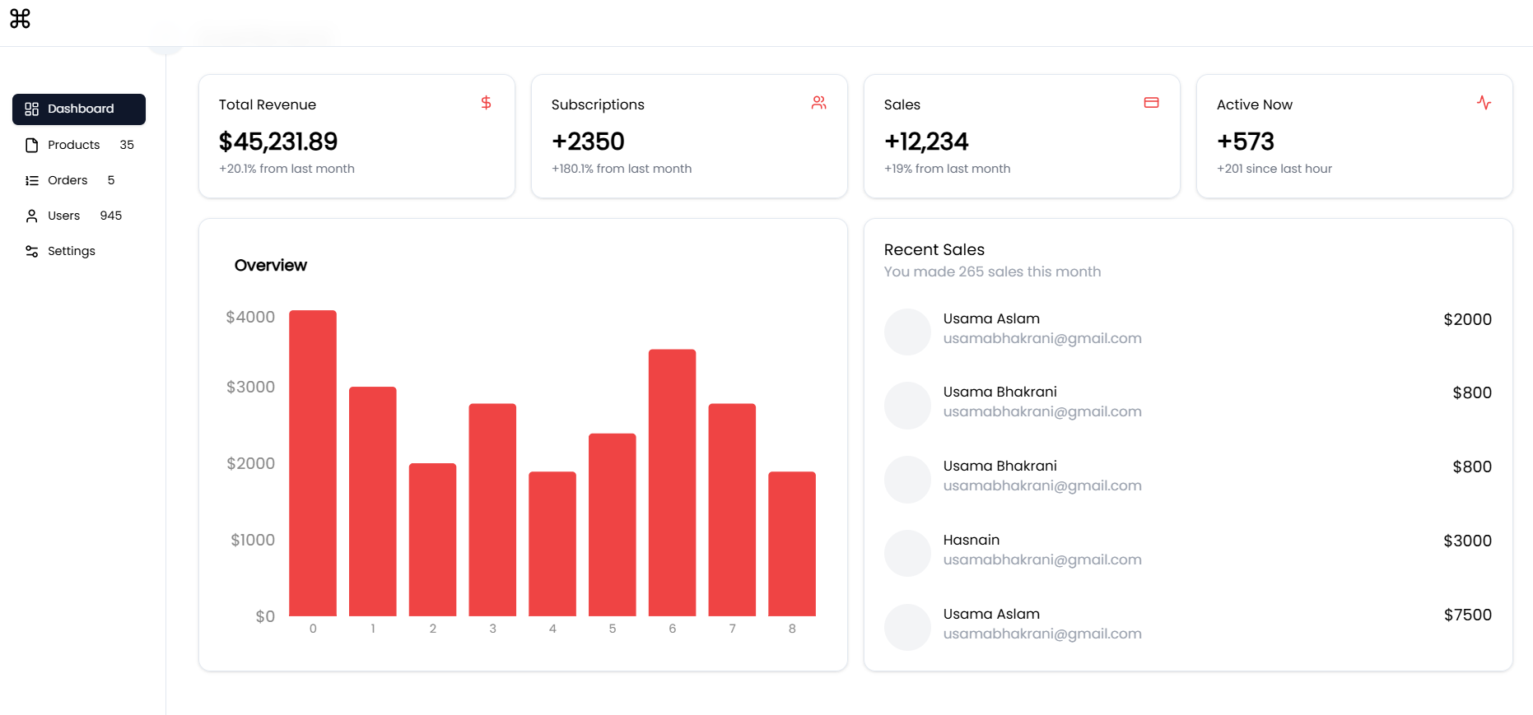Click the $4000 y-axis label
The image size is (1533, 715).
point(250,317)
